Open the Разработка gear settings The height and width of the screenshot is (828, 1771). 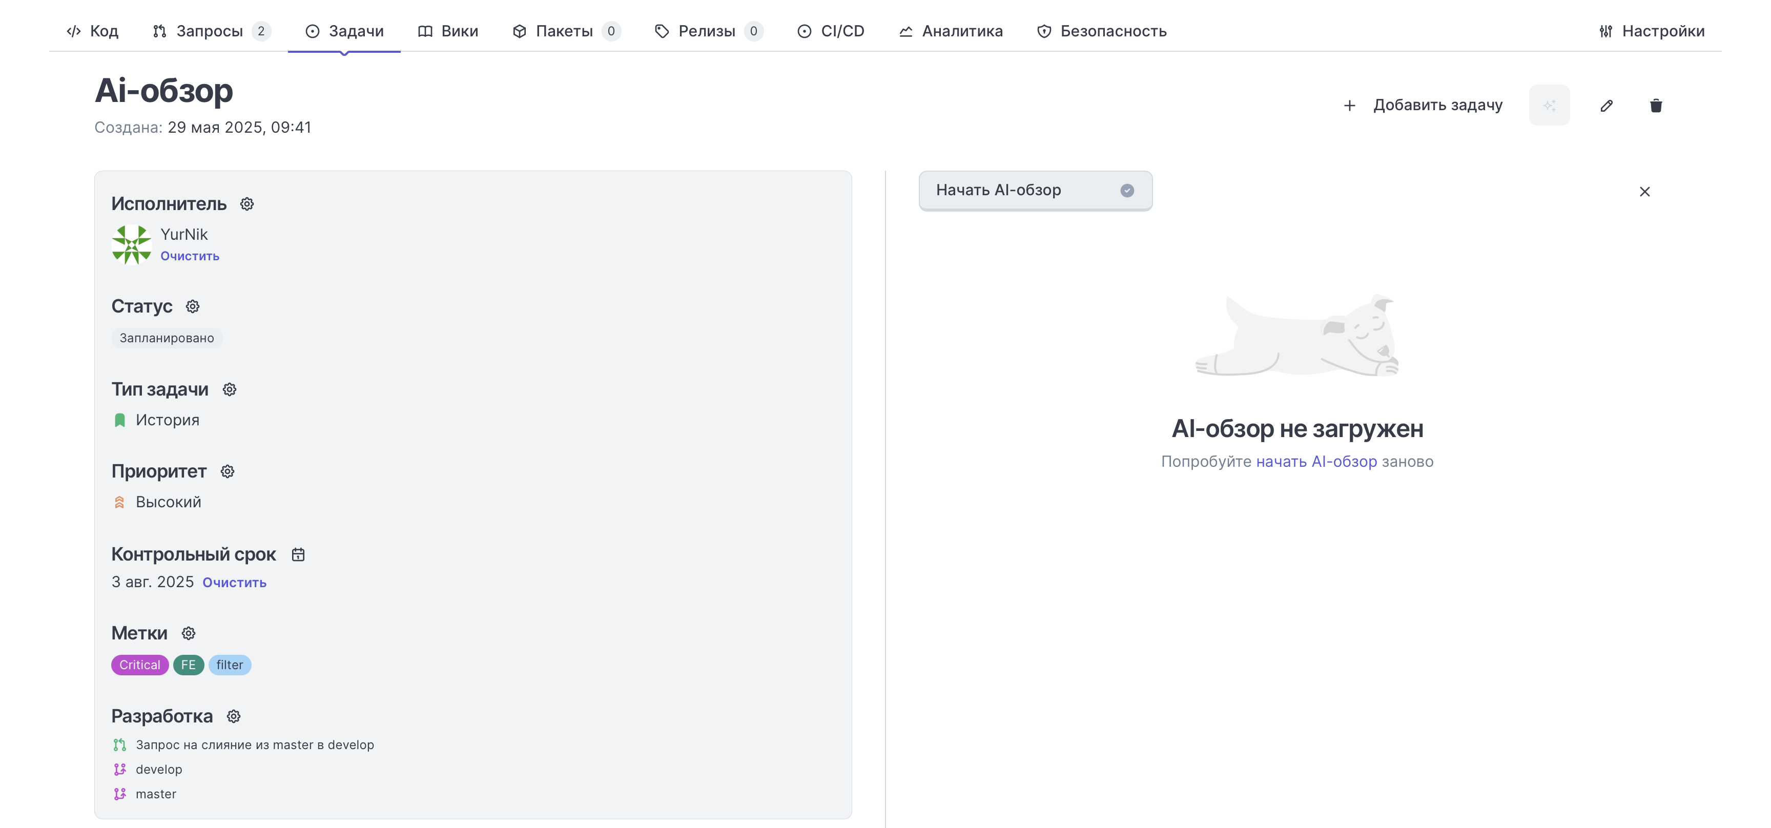(x=234, y=717)
